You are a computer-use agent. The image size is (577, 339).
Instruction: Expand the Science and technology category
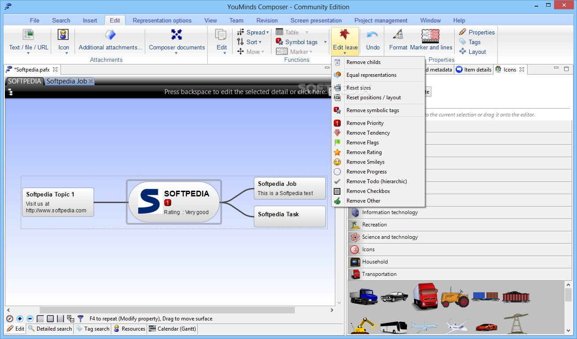[460, 237]
